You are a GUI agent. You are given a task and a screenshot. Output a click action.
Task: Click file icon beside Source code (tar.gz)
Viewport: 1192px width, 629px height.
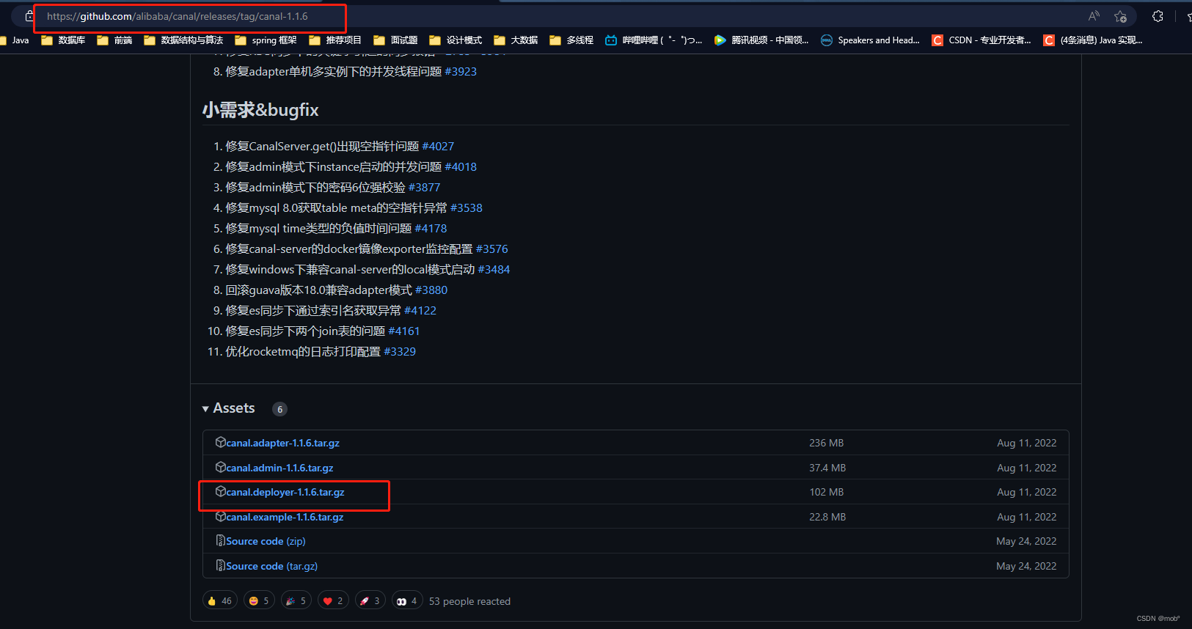tap(220, 565)
